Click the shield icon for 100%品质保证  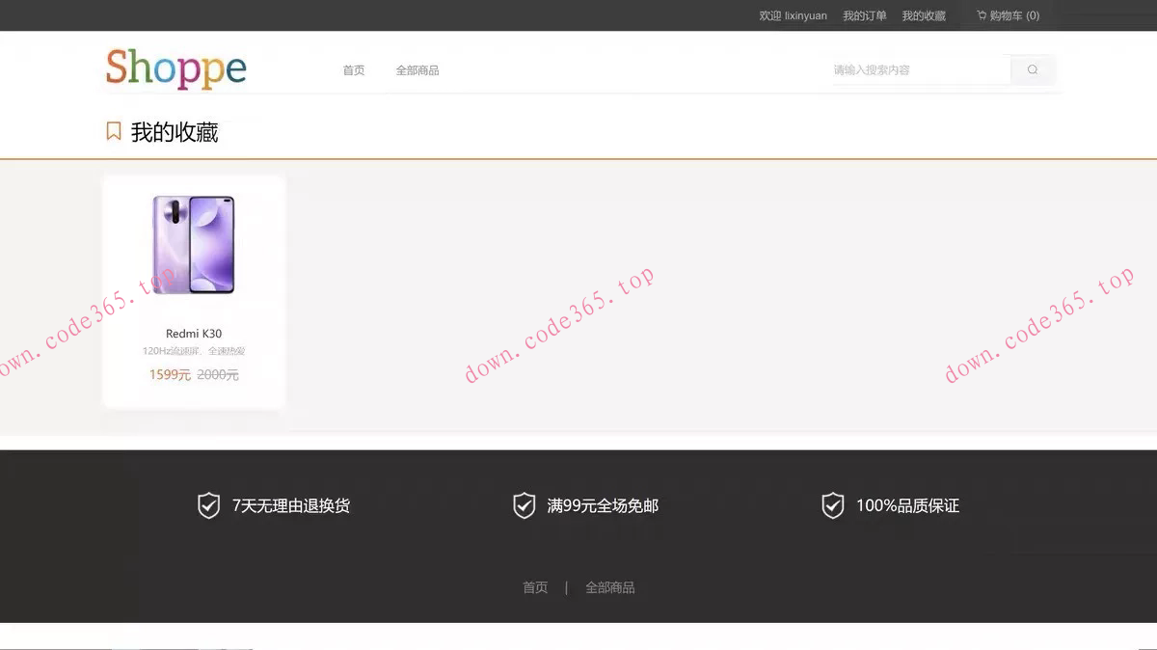click(832, 504)
